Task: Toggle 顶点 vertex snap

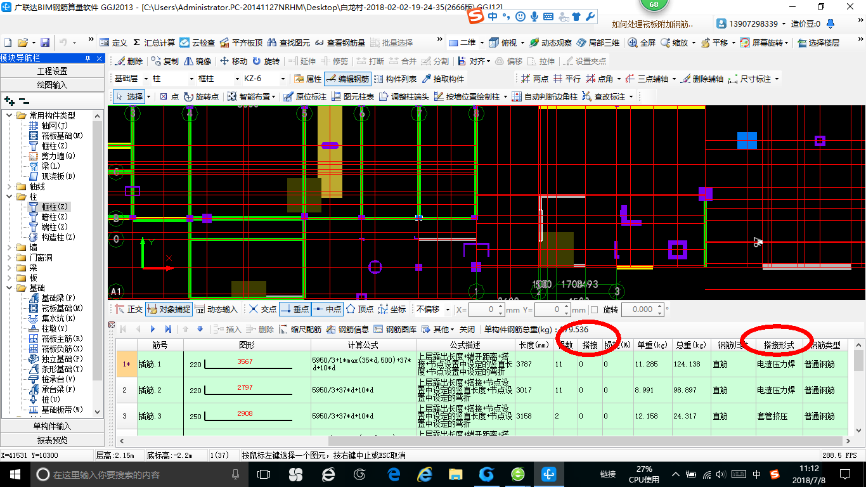Action: (x=360, y=309)
